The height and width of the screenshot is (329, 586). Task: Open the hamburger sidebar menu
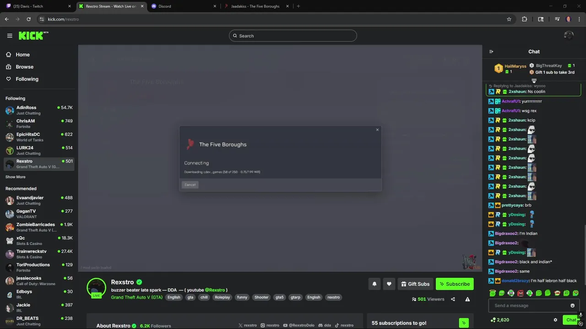click(10, 36)
